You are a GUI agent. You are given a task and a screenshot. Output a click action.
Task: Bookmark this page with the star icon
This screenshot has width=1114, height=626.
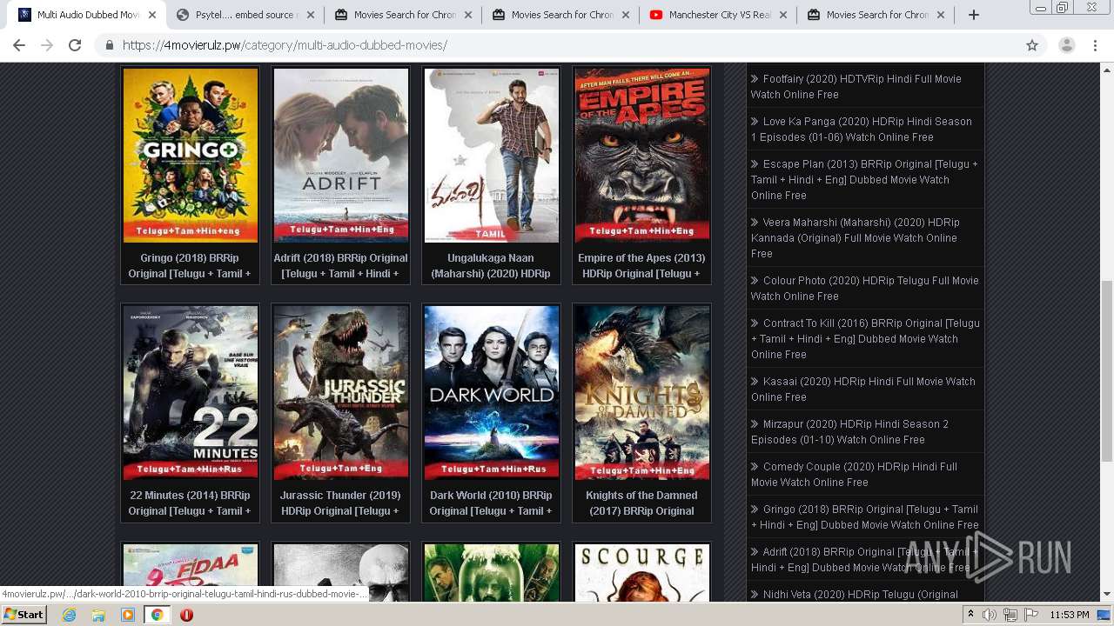(1032, 45)
